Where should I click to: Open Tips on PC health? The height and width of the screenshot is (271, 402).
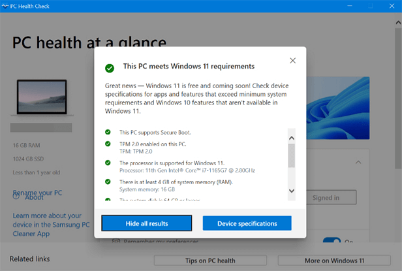(210, 261)
